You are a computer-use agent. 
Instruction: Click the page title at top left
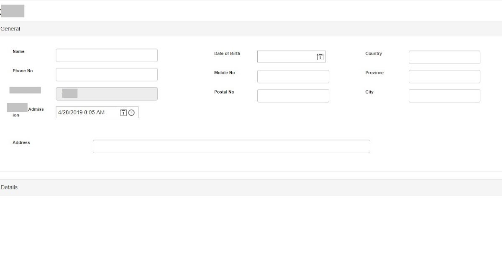coord(13,11)
